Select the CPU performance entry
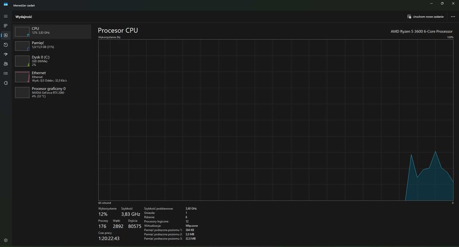Viewport: 459px width, 247px height. [x=52, y=32]
